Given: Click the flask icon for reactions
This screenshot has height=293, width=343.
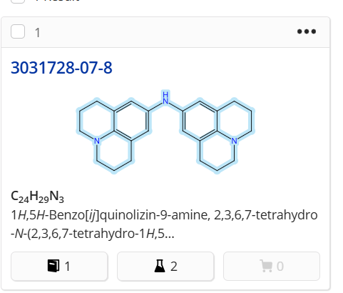Looking at the screenshot, I should 160,266.
